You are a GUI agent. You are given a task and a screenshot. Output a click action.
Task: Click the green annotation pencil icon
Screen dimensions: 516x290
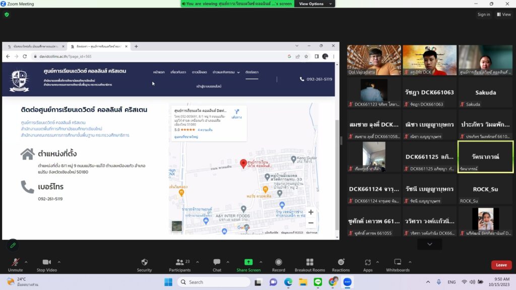tap(13, 245)
